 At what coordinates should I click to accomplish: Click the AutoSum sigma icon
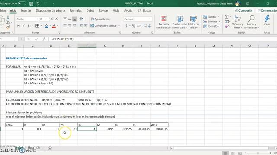(227, 17)
